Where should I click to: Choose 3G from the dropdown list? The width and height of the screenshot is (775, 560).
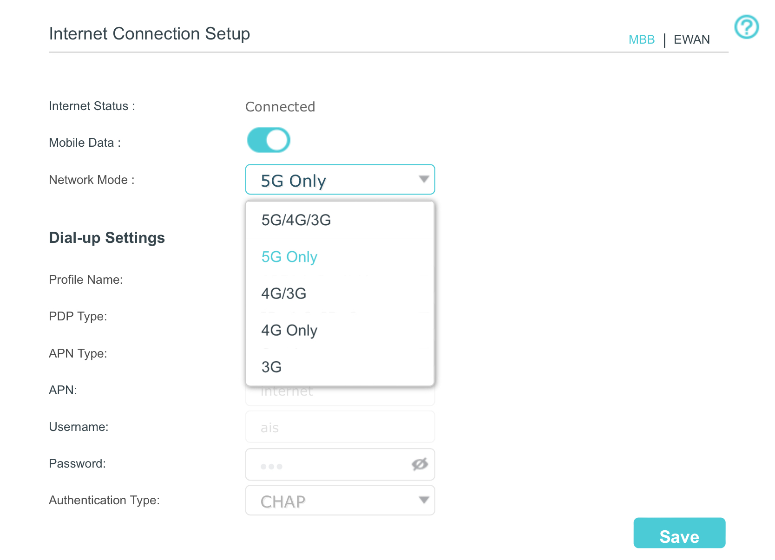[x=340, y=367]
